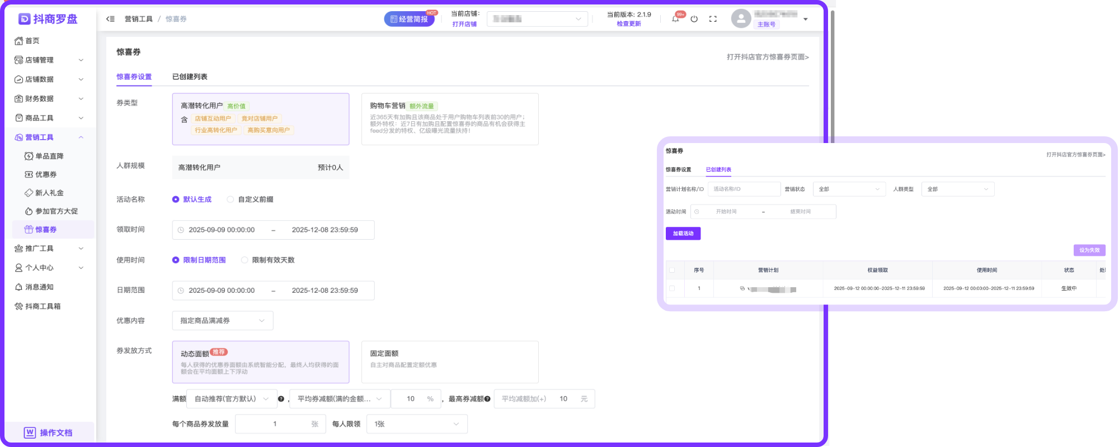The width and height of the screenshot is (1119, 447).
Task: Click the user avatar icon
Action: click(741, 19)
